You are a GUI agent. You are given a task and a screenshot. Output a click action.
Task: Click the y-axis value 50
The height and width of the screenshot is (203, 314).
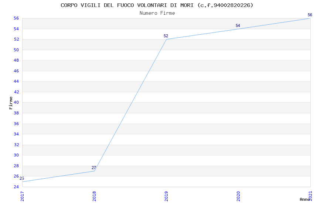point(16,50)
